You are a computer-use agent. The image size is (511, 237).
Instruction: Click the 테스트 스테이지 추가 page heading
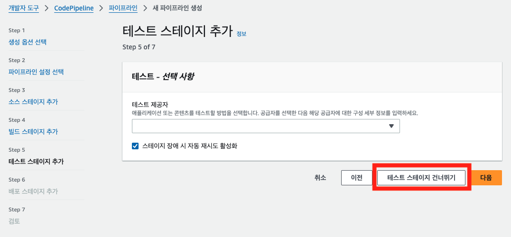(x=177, y=31)
